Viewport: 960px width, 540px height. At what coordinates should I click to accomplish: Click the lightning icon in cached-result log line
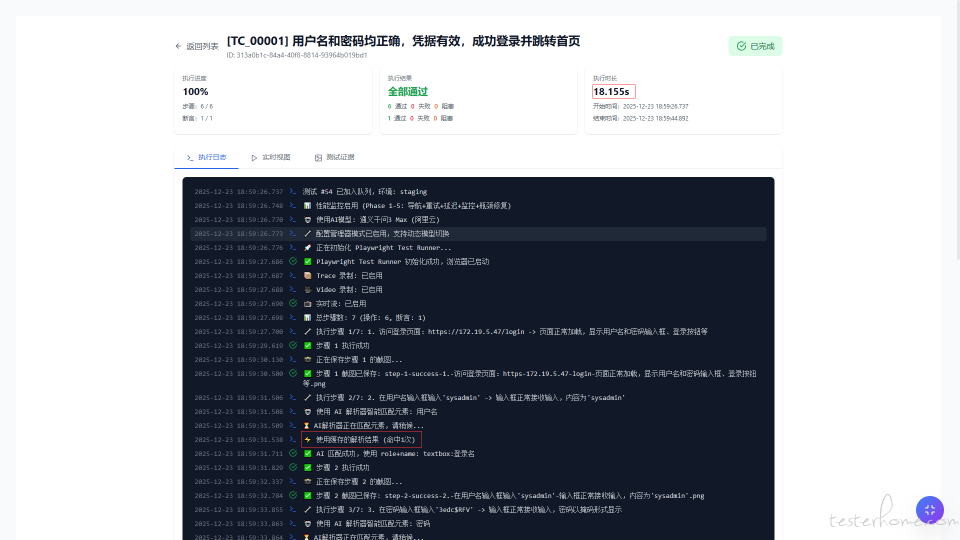pos(307,439)
